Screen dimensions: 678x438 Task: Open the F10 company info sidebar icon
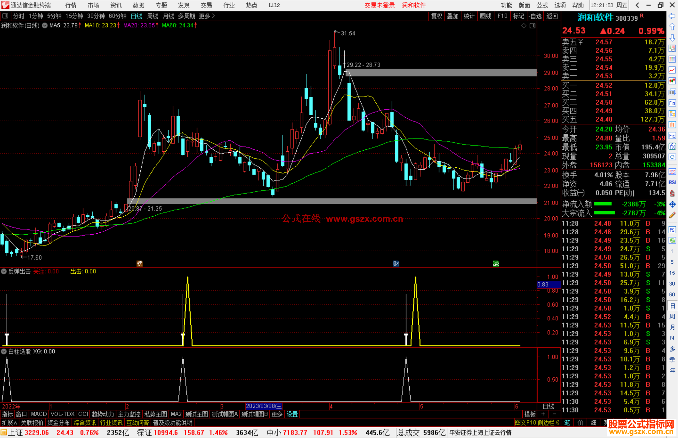[672, 103]
